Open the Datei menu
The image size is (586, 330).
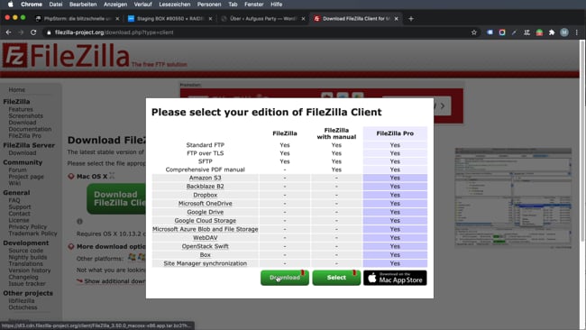coord(56,5)
